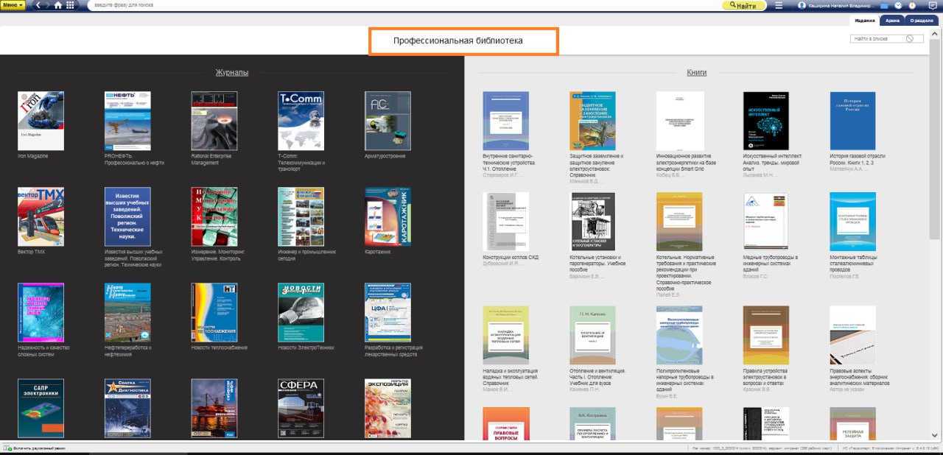Click the checkmark control icon in top bar
This screenshot has width=943, height=455.
tap(898, 5)
